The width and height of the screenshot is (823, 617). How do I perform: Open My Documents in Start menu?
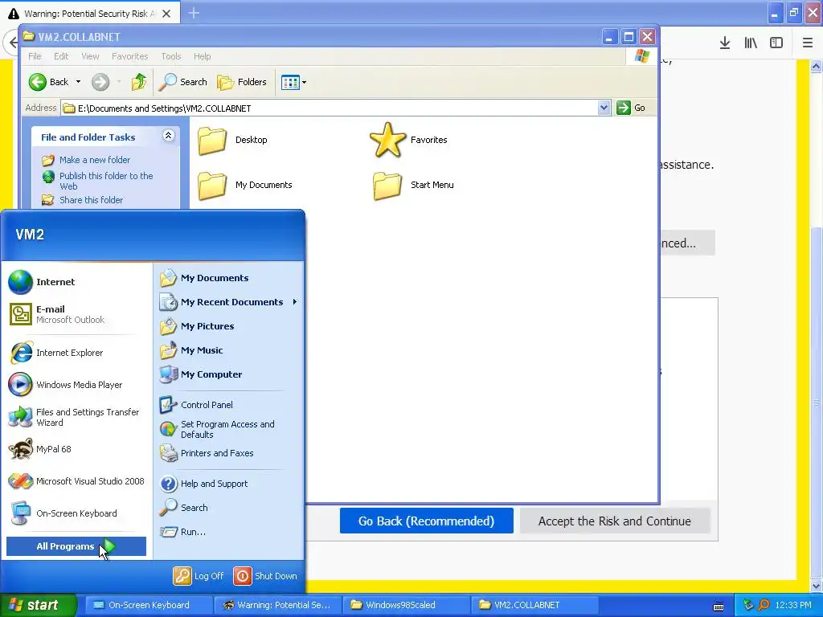(204, 278)
